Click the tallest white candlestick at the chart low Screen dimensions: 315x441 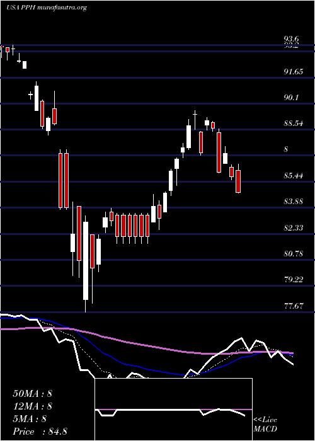coord(86,261)
